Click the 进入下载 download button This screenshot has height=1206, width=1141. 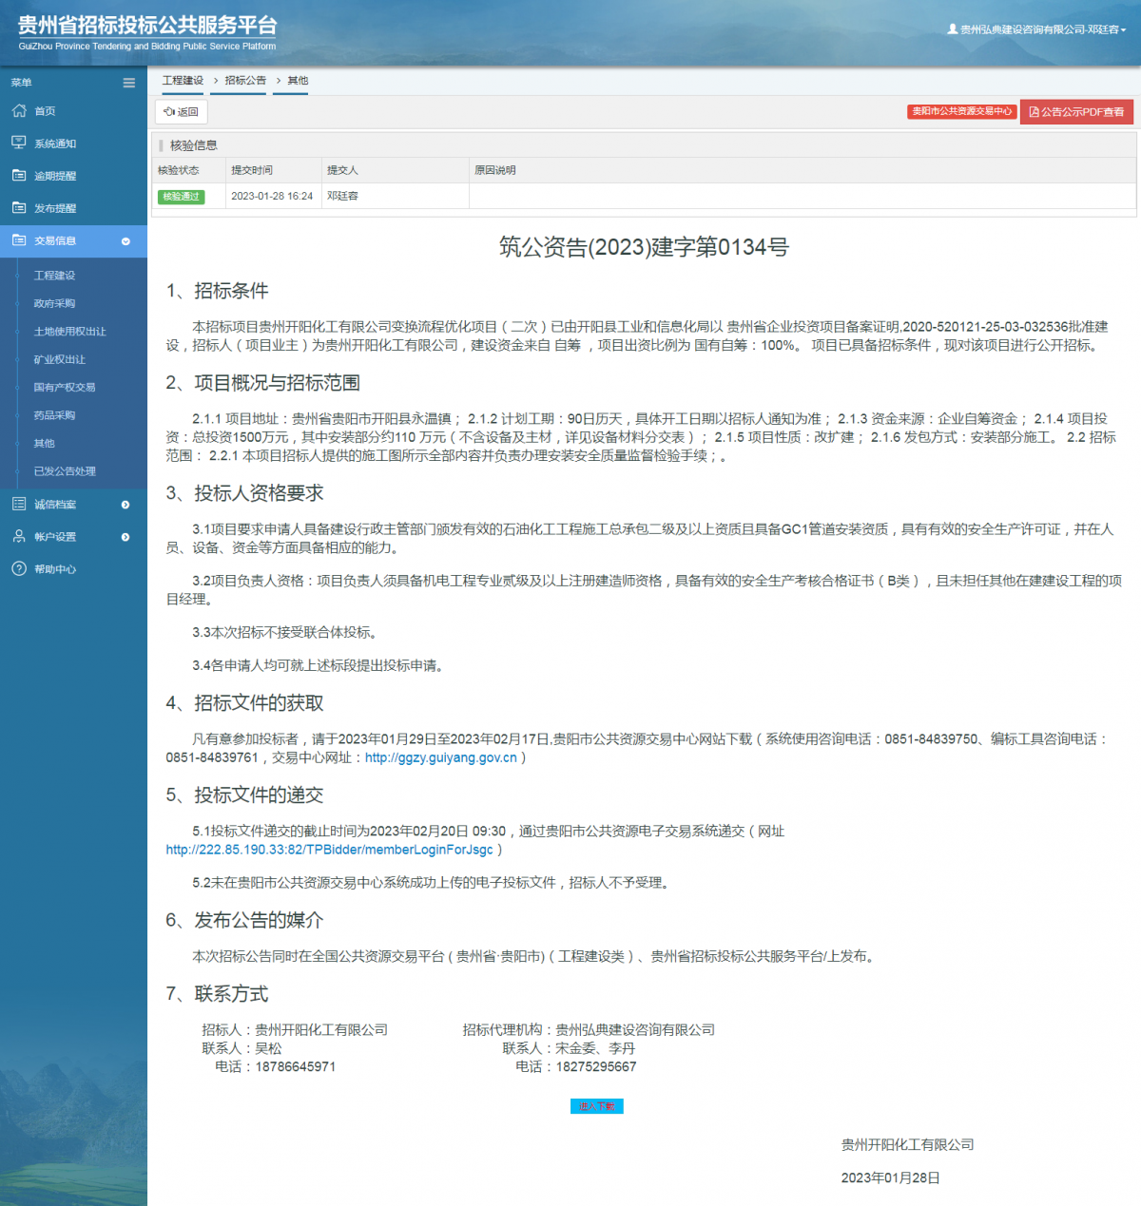pos(596,1106)
